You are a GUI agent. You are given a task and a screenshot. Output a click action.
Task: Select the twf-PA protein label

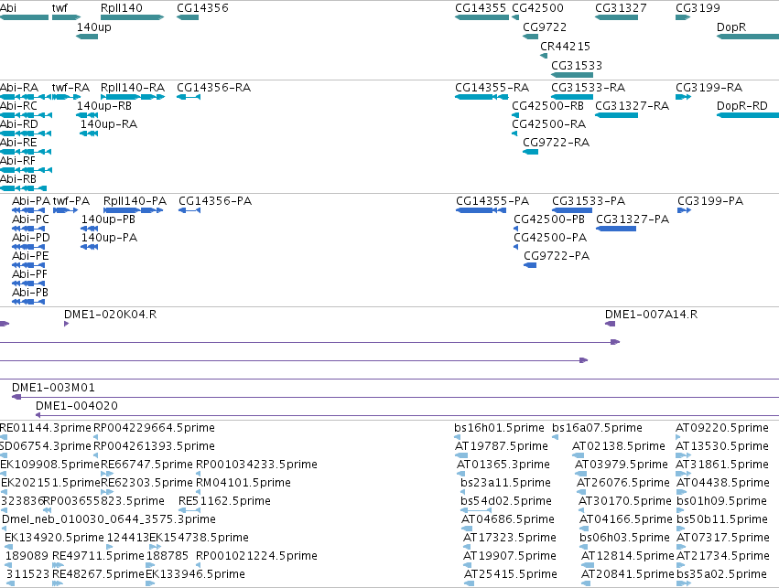click(x=71, y=201)
